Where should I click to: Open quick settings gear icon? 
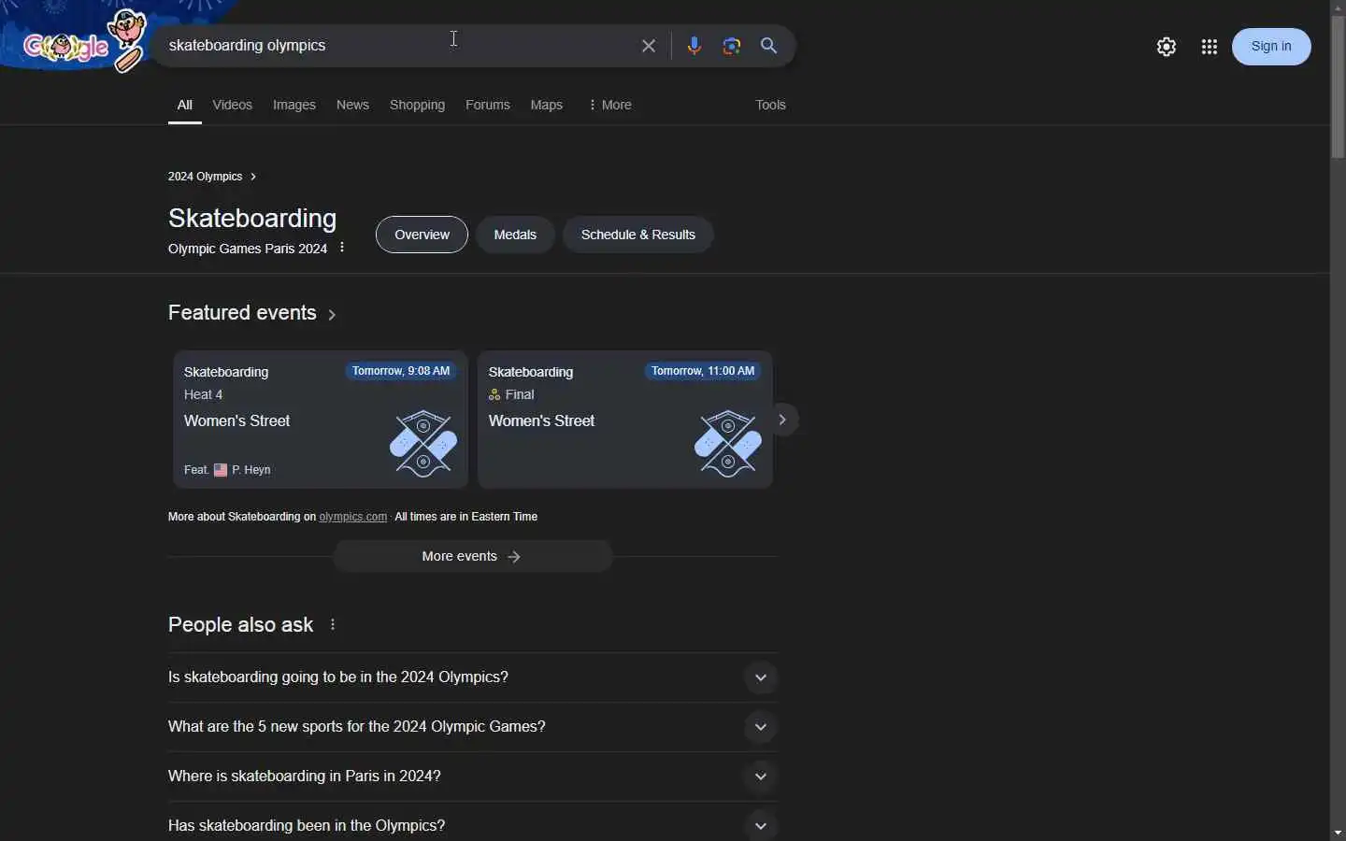[1167, 47]
